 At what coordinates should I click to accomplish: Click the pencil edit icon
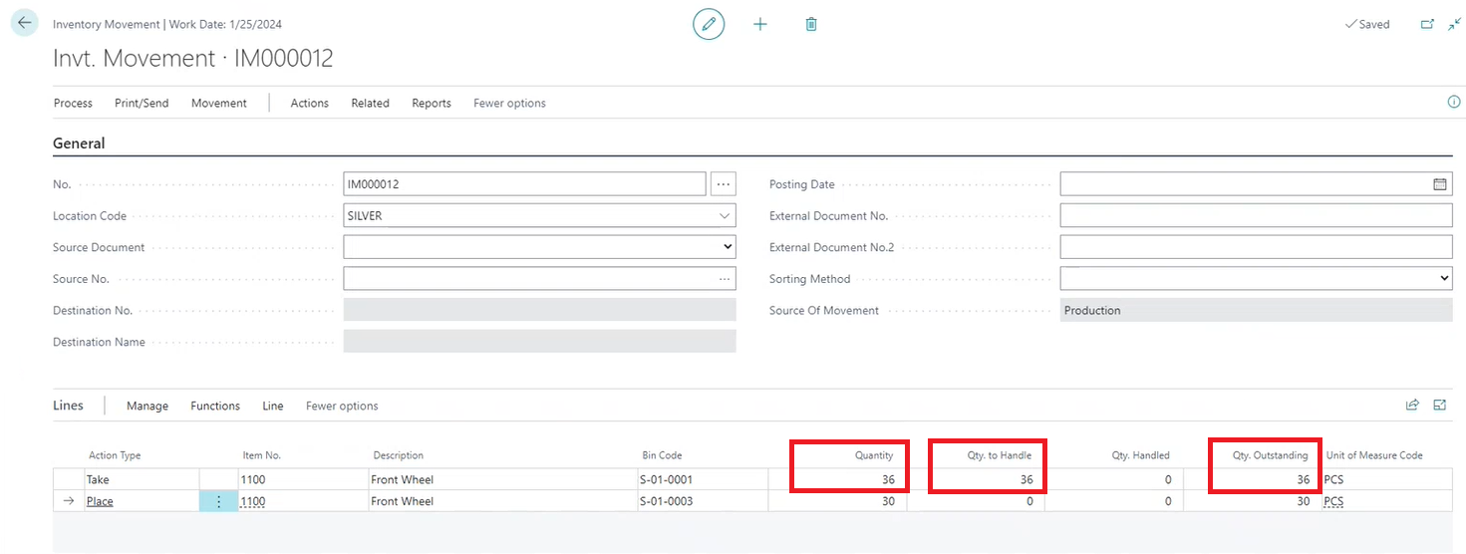[x=709, y=24]
